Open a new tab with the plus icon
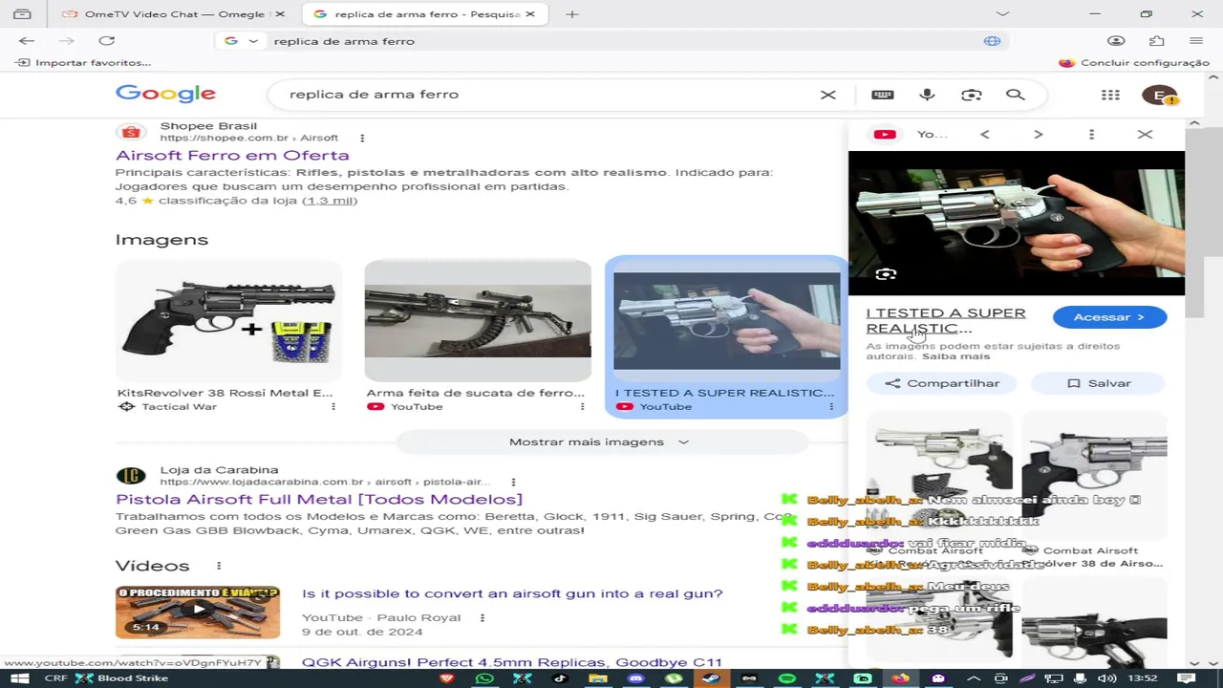1223x688 pixels. (571, 14)
